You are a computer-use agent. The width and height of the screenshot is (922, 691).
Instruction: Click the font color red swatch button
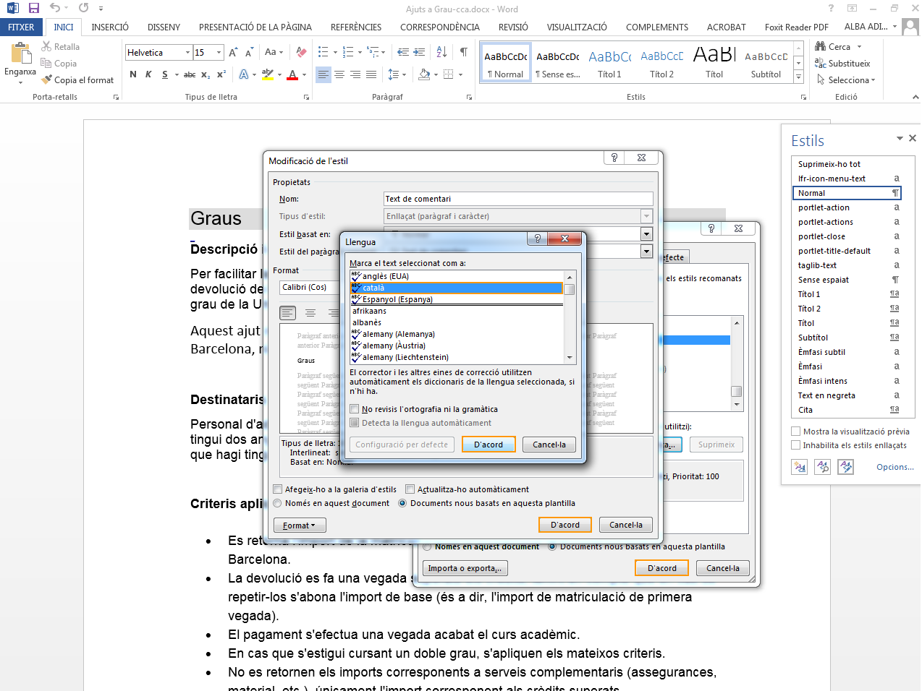292,74
